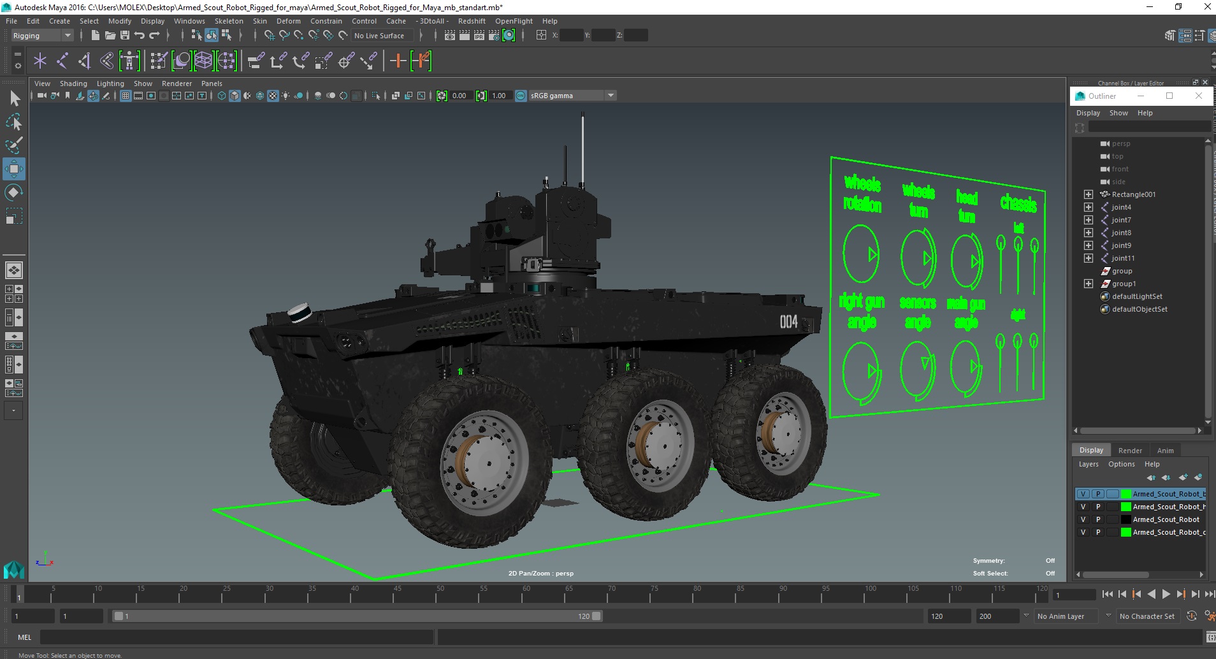Viewport: 1216px width, 659px height.
Task: Toggle color management ON button in viewport
Action: [521, 96]
